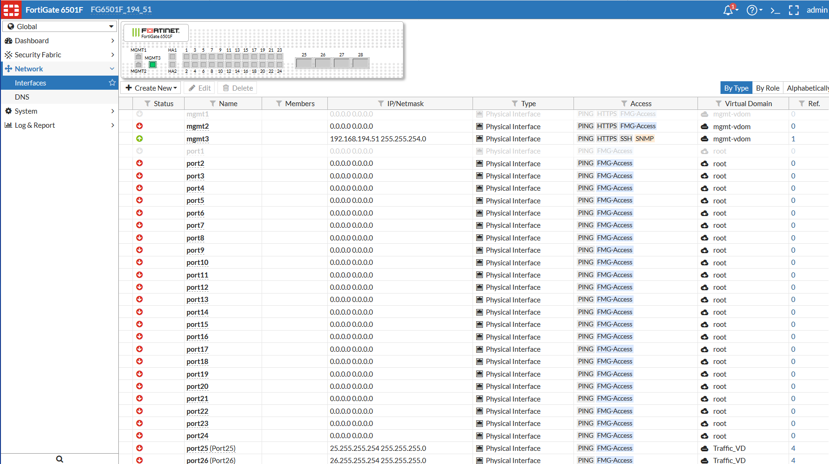Click Traffic_VD virtual domain for port25
Screen dimensions: 829x464
click(x=729, y=448)
